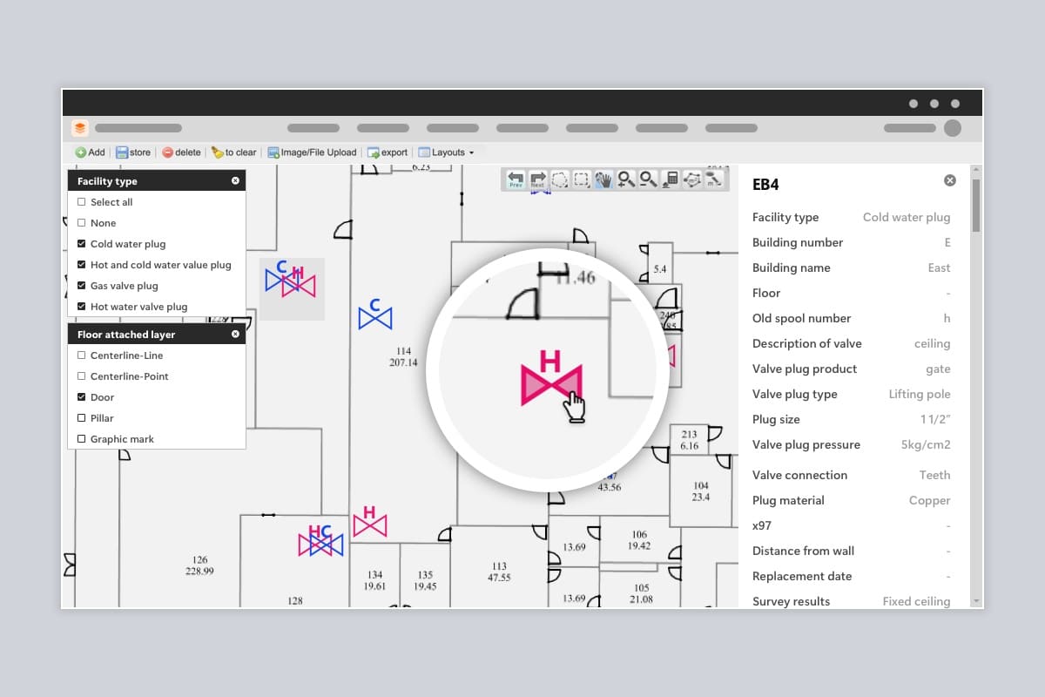
Task: Open the Layouts dropdown
Action: [x=446, y=152]
